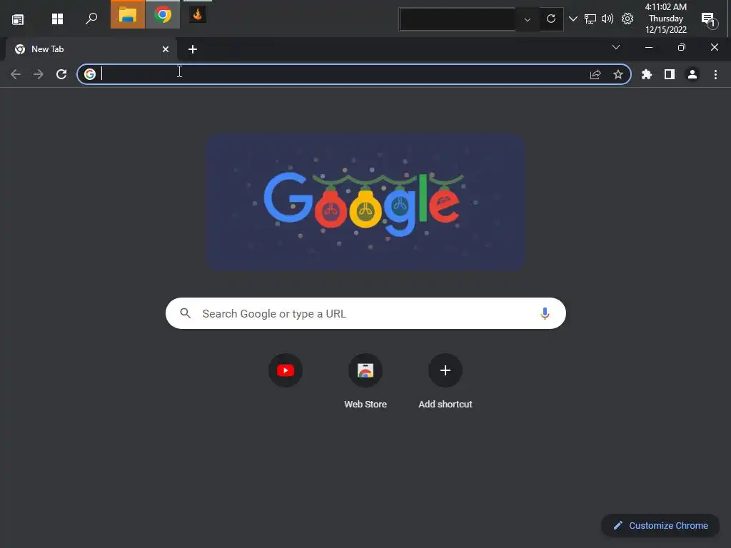Viewport: 731px width, 548px height.
Task: Open a new tab with plus button
Action: tap(193, 49)
